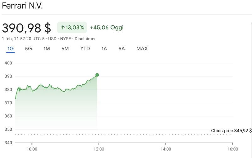Click the 390,98 $ price value
Screen dimensions: 252x158
[26, 28]
